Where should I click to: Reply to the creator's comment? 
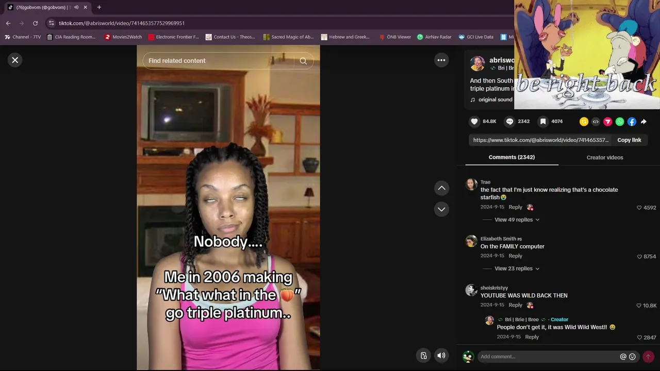(x=532, y=337)
